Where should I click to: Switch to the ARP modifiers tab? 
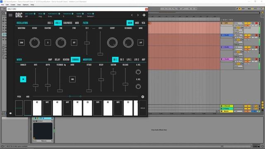tap(143, 60)
